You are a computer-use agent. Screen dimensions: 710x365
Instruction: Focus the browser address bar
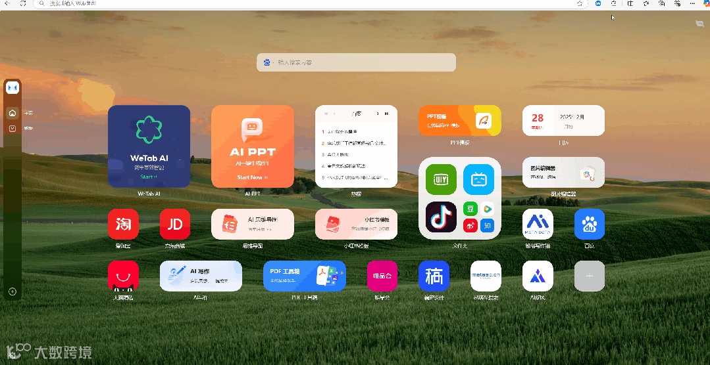310,4
